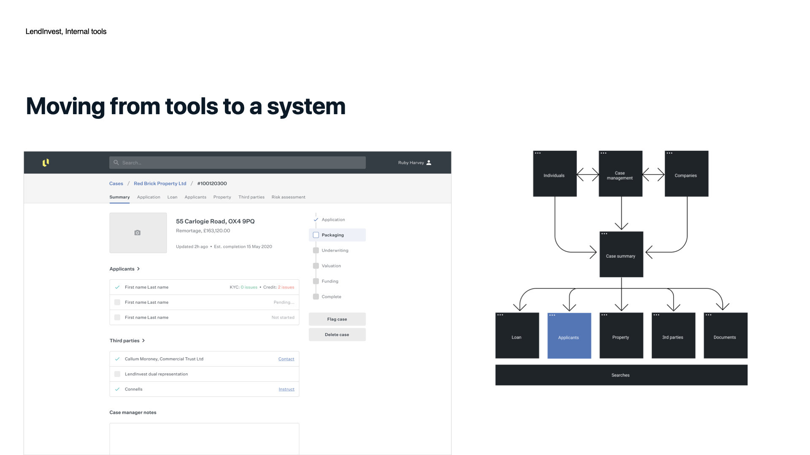This screenshot has height=455, width=810.
Task: Click the Instruct link next to Connells
Action: point(286,389)
